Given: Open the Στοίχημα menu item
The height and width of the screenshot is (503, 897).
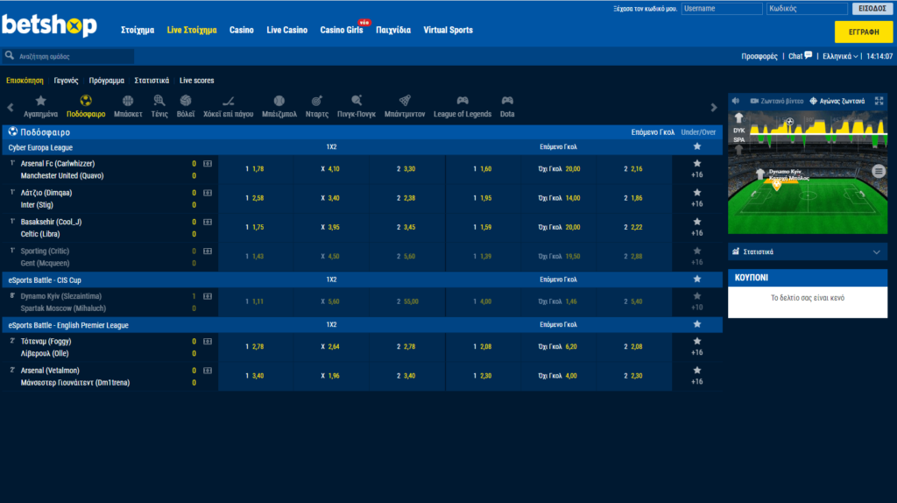Looking at the screenshot, I should (138, 31).
